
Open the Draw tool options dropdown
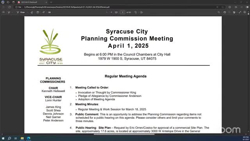[x=27, y=12]
